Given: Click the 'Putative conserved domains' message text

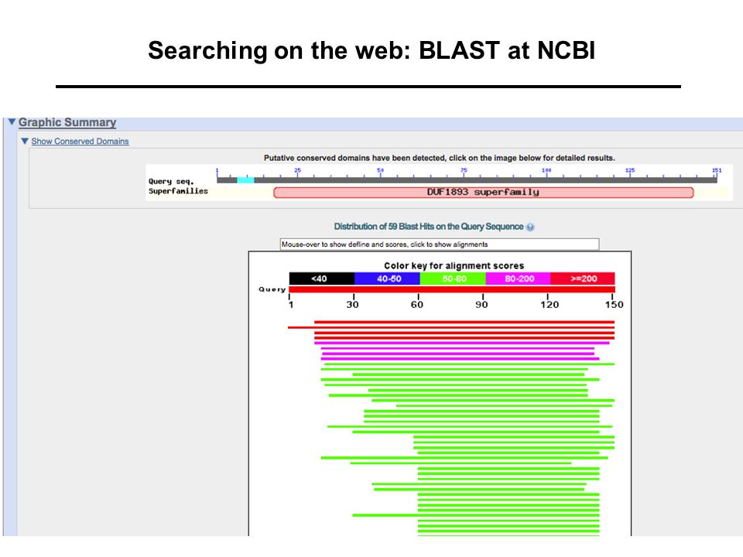Looking at the screenshot, I should coord(440,158).
